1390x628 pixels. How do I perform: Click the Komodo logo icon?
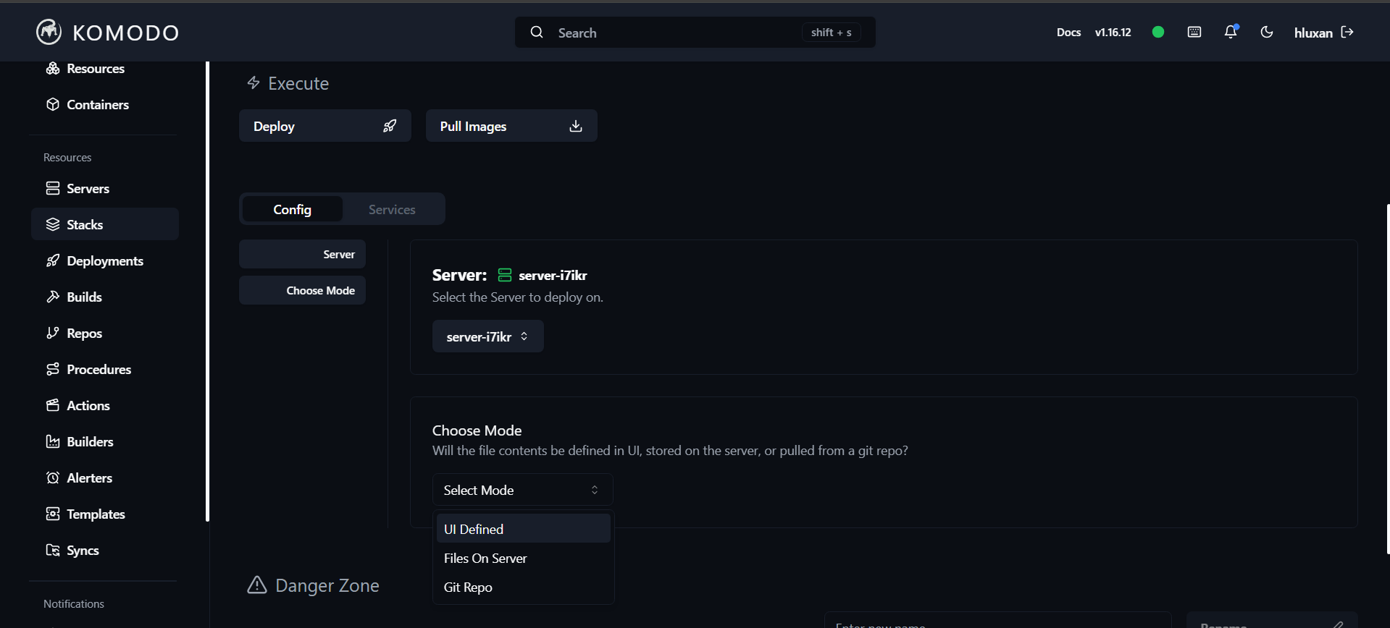[x=49, y=32]
